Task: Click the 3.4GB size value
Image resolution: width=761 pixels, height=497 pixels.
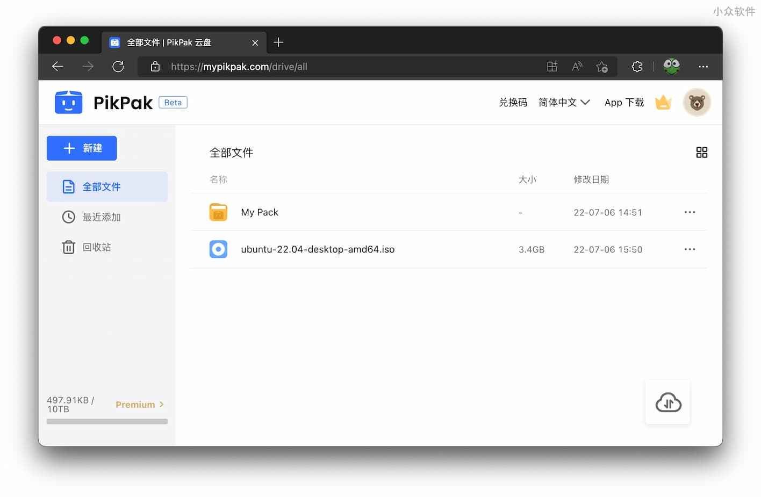Action: [x=532, y=249]
